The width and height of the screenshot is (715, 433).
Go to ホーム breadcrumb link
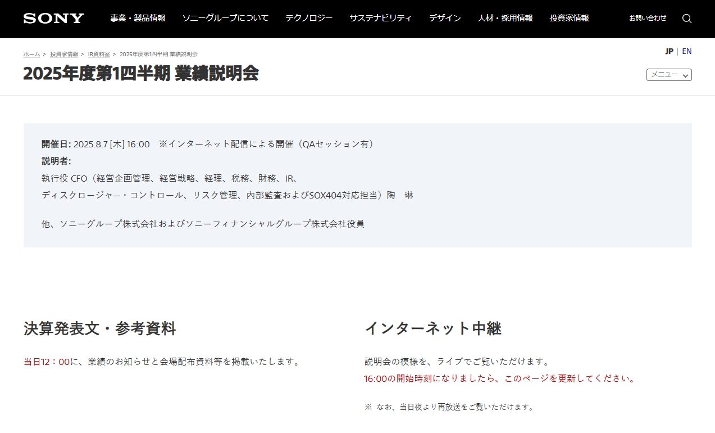[31, 54]
